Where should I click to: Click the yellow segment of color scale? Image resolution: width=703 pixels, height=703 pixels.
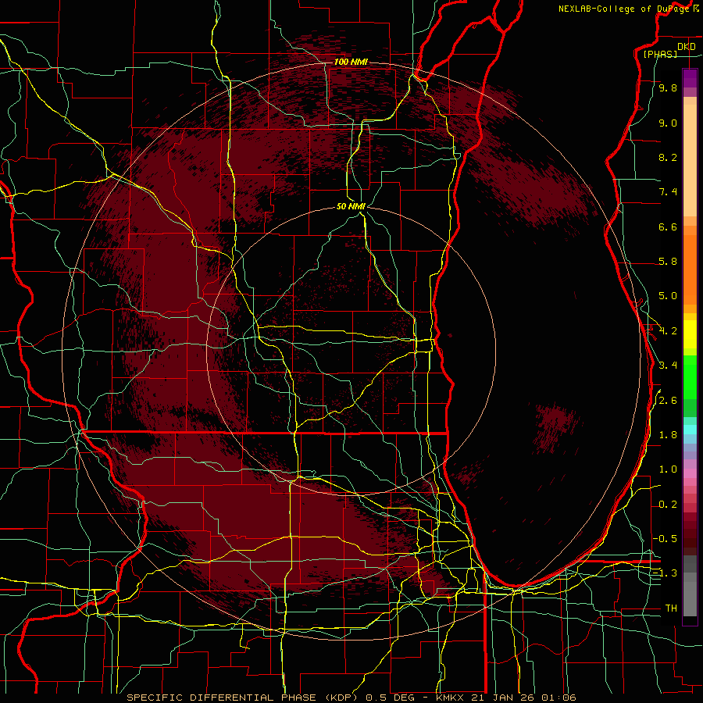coord(690,334)
